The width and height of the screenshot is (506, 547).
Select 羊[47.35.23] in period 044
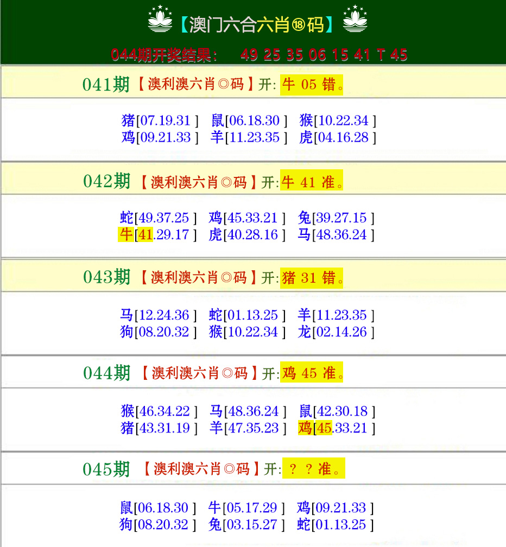click(x=248, y=428)
